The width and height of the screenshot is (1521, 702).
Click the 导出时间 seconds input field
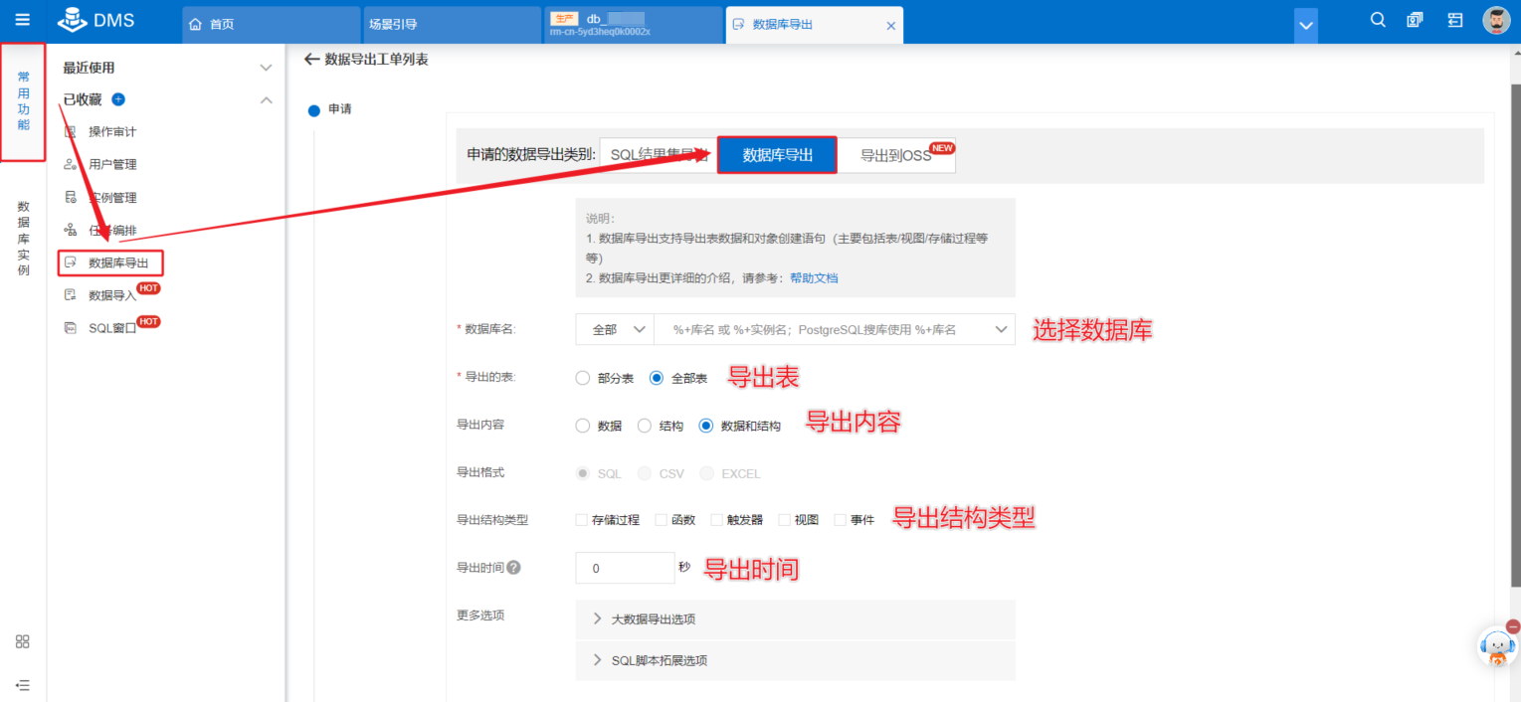point(625,568)
